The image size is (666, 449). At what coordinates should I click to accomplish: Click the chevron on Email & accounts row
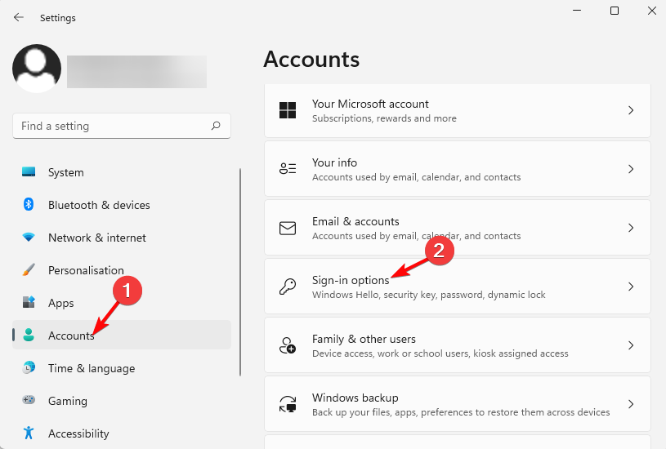pyautogui.click(x=631, y=228)
